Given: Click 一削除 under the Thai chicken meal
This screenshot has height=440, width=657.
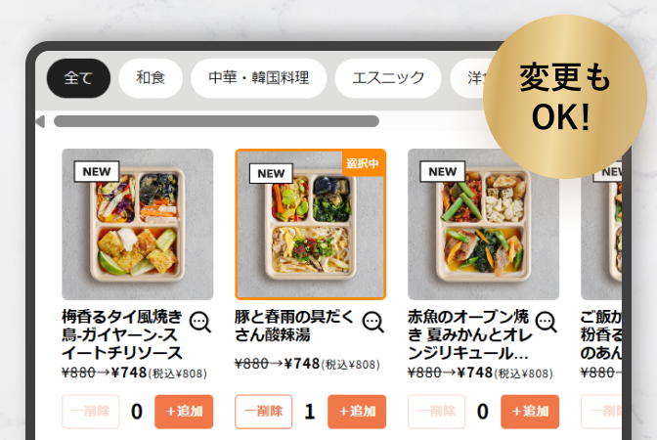Looking at the screenshot, I should [91, 412].
